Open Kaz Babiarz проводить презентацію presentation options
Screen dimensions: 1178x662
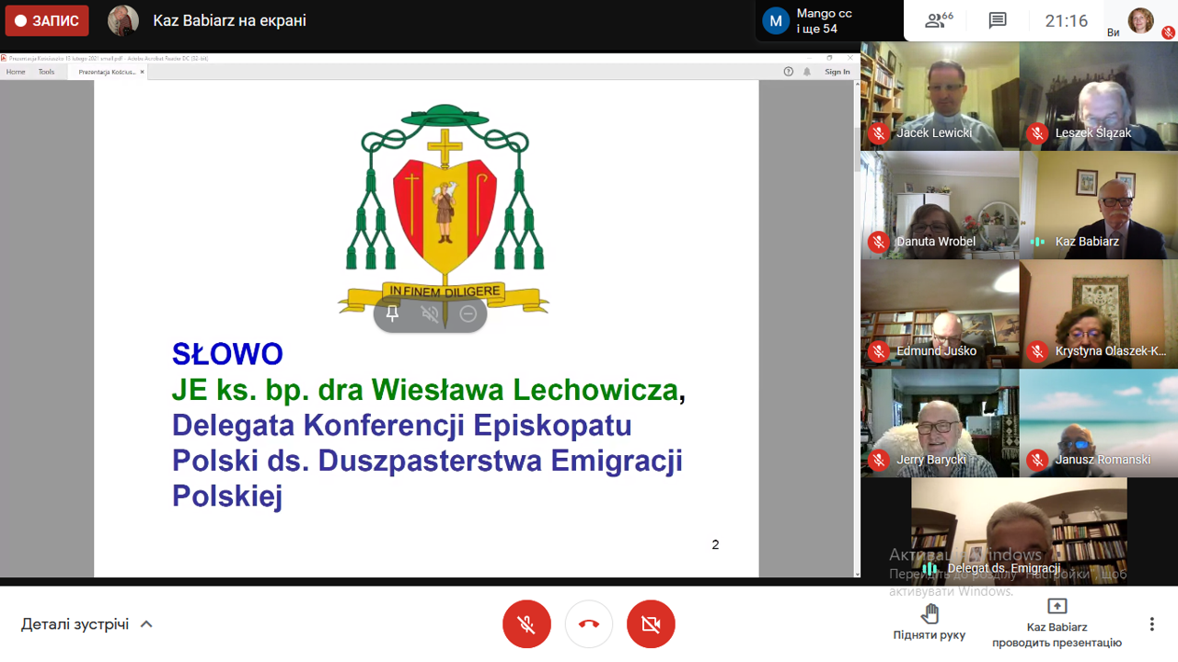tap(1057, 622)
